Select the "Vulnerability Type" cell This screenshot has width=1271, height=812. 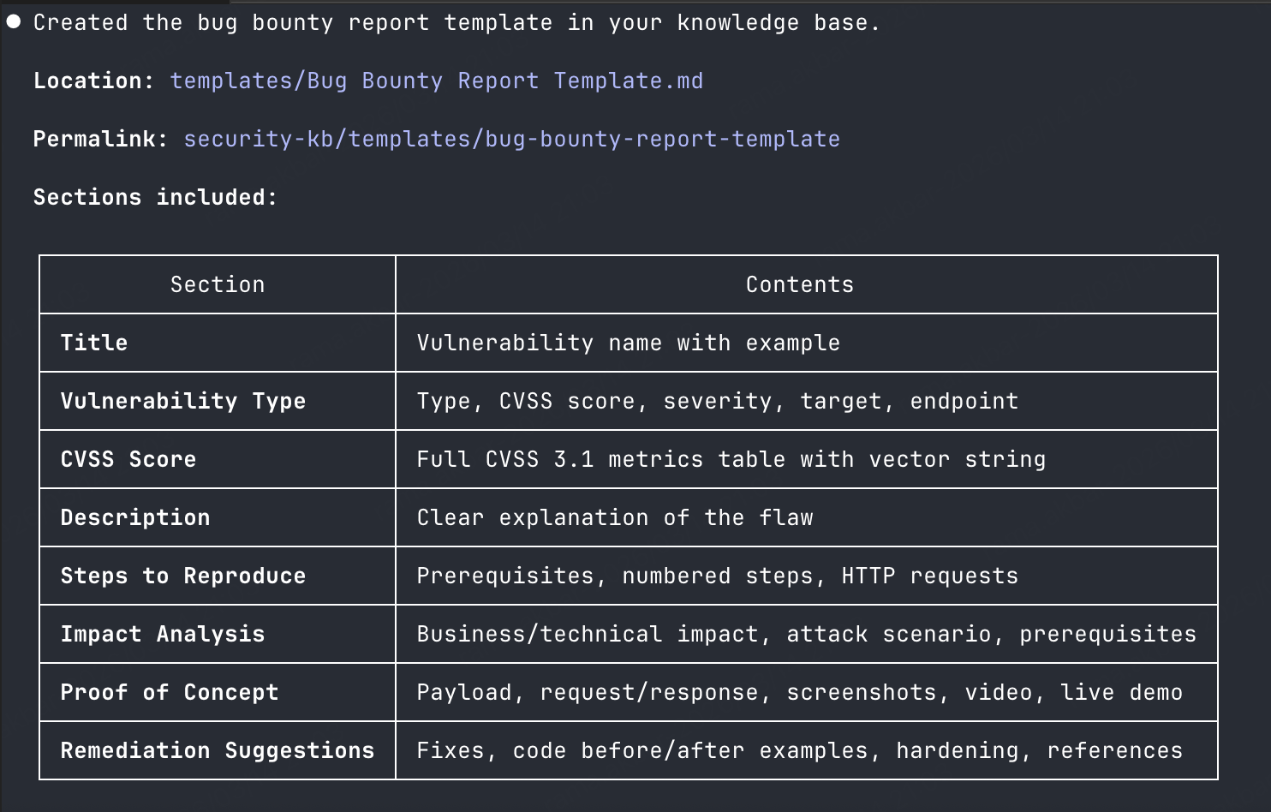(x=183, y=401)
